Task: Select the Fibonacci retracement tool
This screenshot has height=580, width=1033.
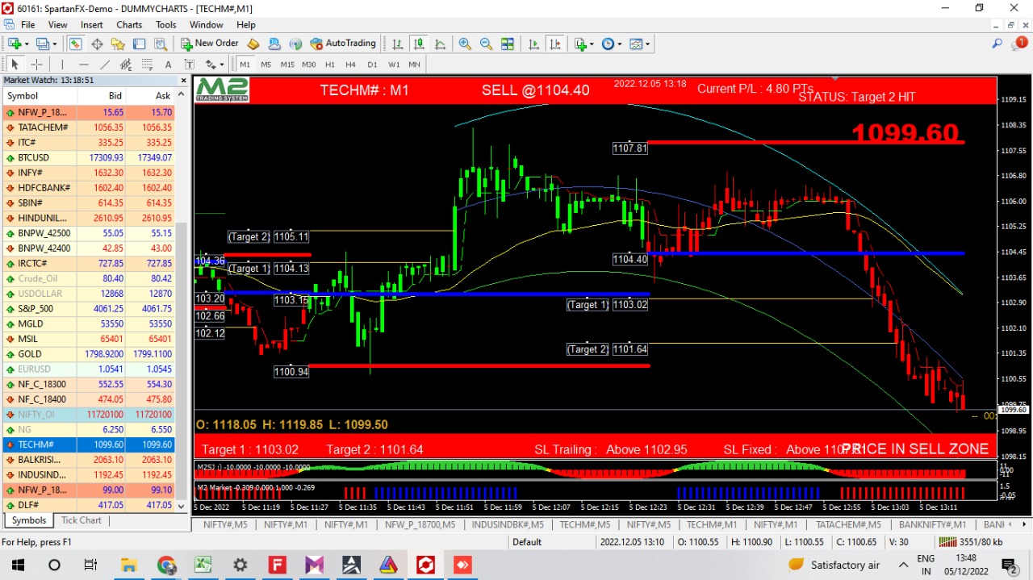Action: (147, 64)
